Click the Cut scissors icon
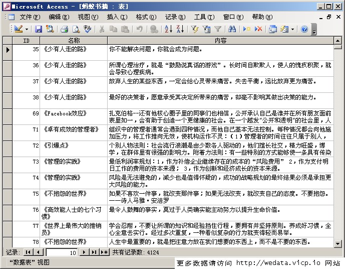This screenshot has width=345, height=269. [x=102, y=29]
